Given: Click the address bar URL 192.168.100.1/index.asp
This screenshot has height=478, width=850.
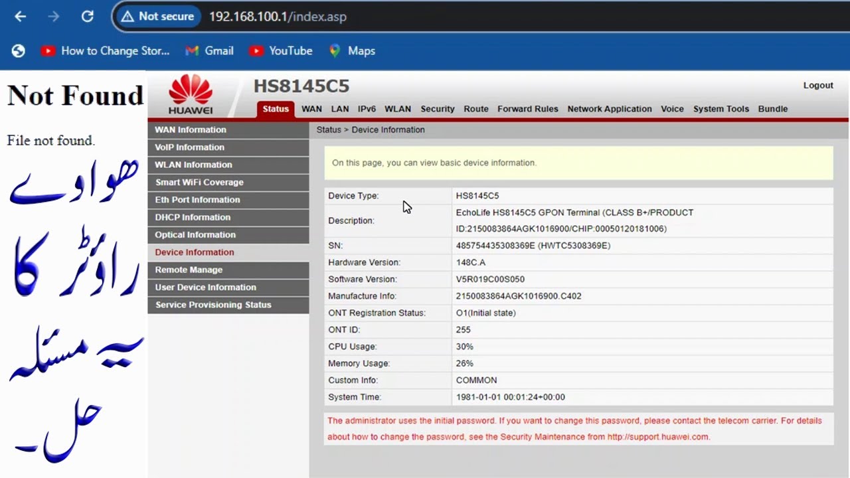Looking at the screenshot, I should (x=278, y=17).
